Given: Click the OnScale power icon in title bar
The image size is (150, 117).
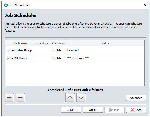Looking at the screenshot, I should pos(6,5).
